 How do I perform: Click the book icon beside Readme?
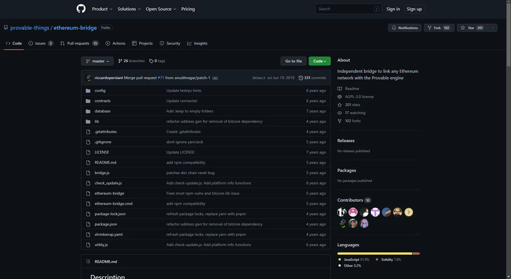click(340, 89)
